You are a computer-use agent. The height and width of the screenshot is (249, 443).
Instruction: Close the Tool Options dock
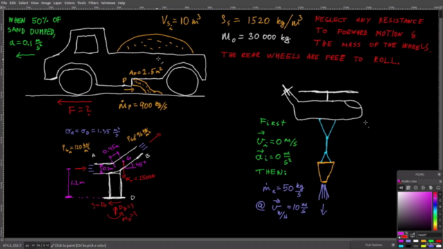point(393,245)
